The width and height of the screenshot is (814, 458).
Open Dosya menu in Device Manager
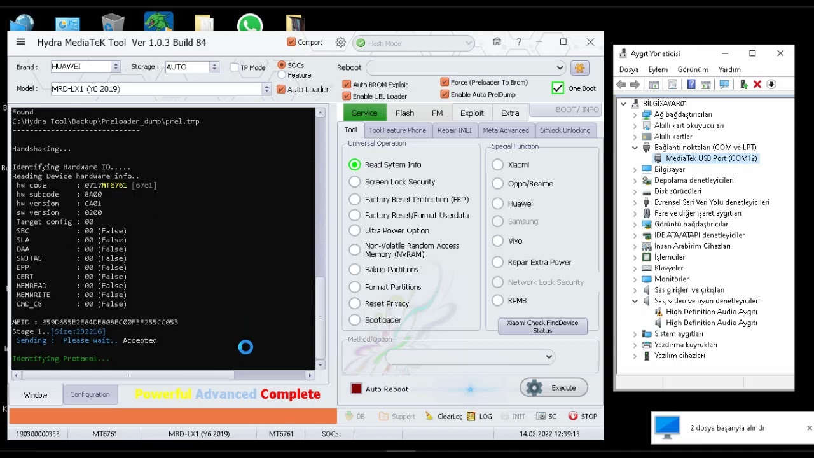[x=629, y=69]
